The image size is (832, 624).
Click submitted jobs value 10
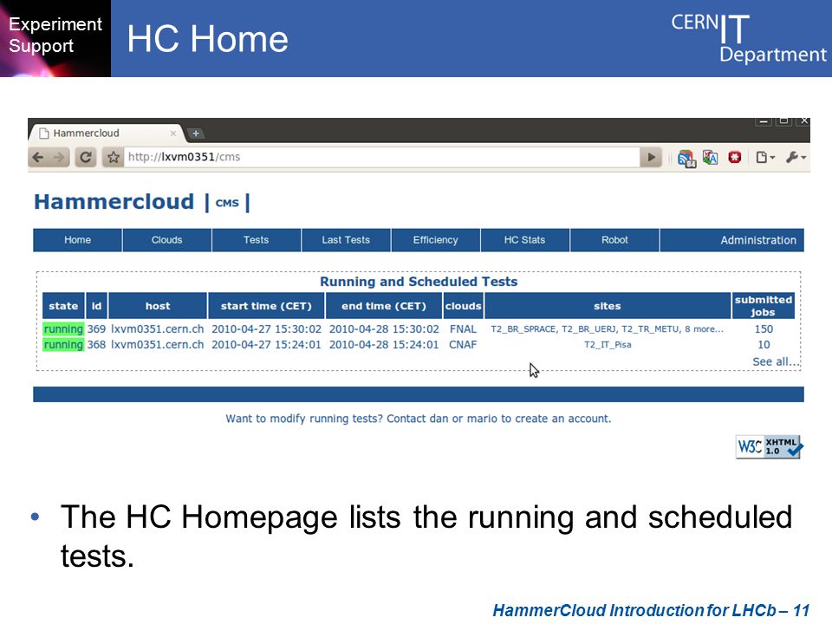(x=764, y=345)
